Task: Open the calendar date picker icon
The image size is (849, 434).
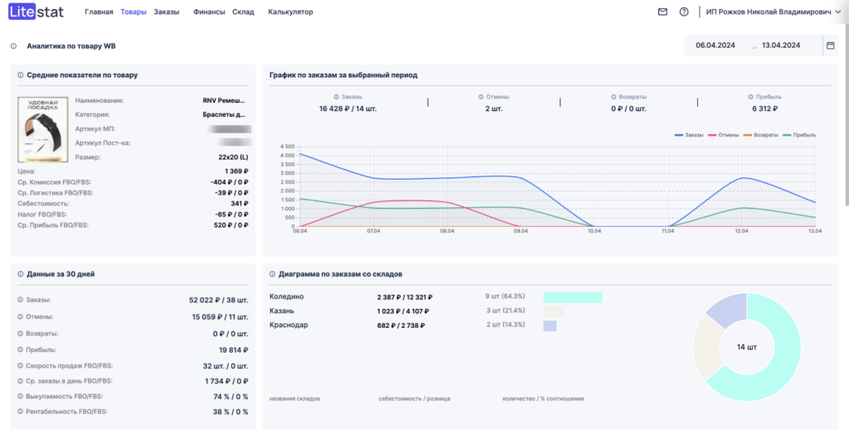Action: [x=830, y=46]
